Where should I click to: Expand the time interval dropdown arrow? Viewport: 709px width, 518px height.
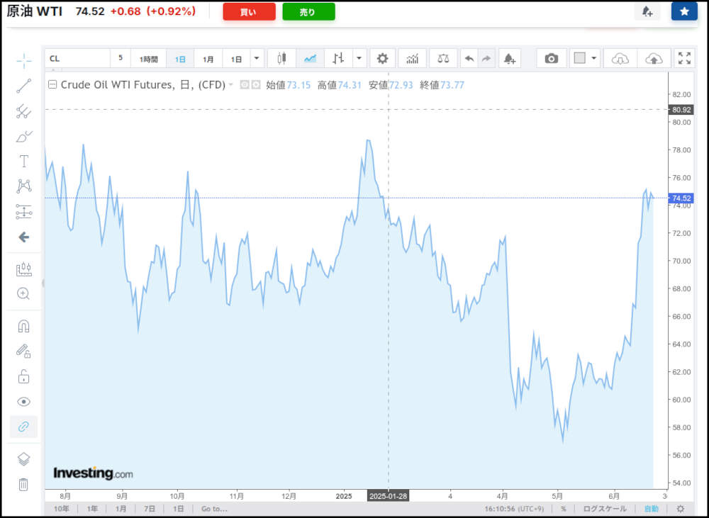pyautogui.click(x=256, y=58)
